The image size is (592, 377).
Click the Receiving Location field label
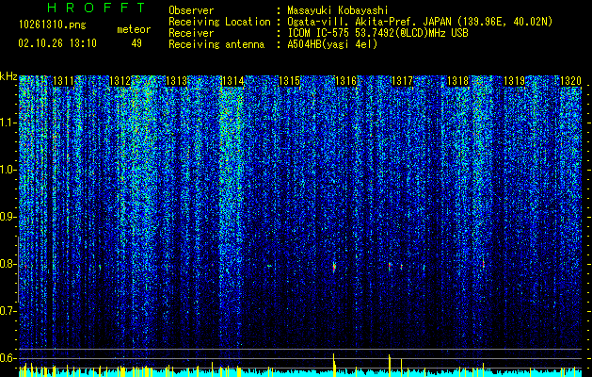coord(219,22)
